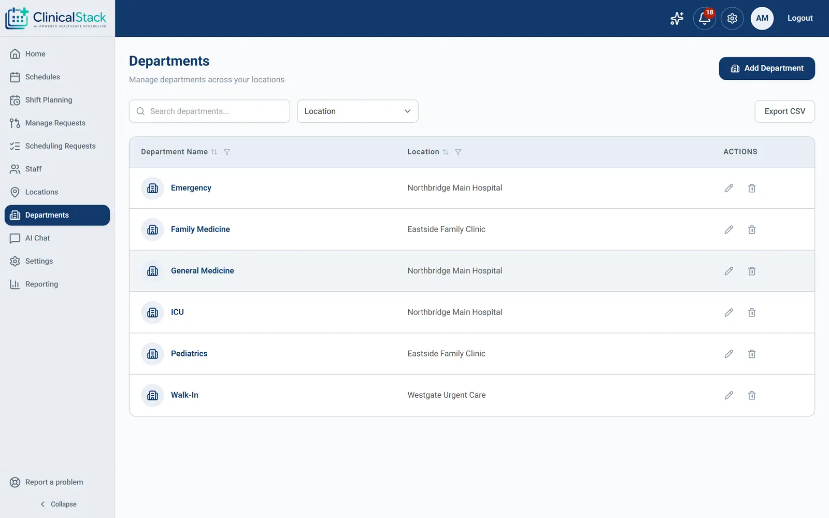Edit the Emergency department
829x518 pixels.
(728, 188)
